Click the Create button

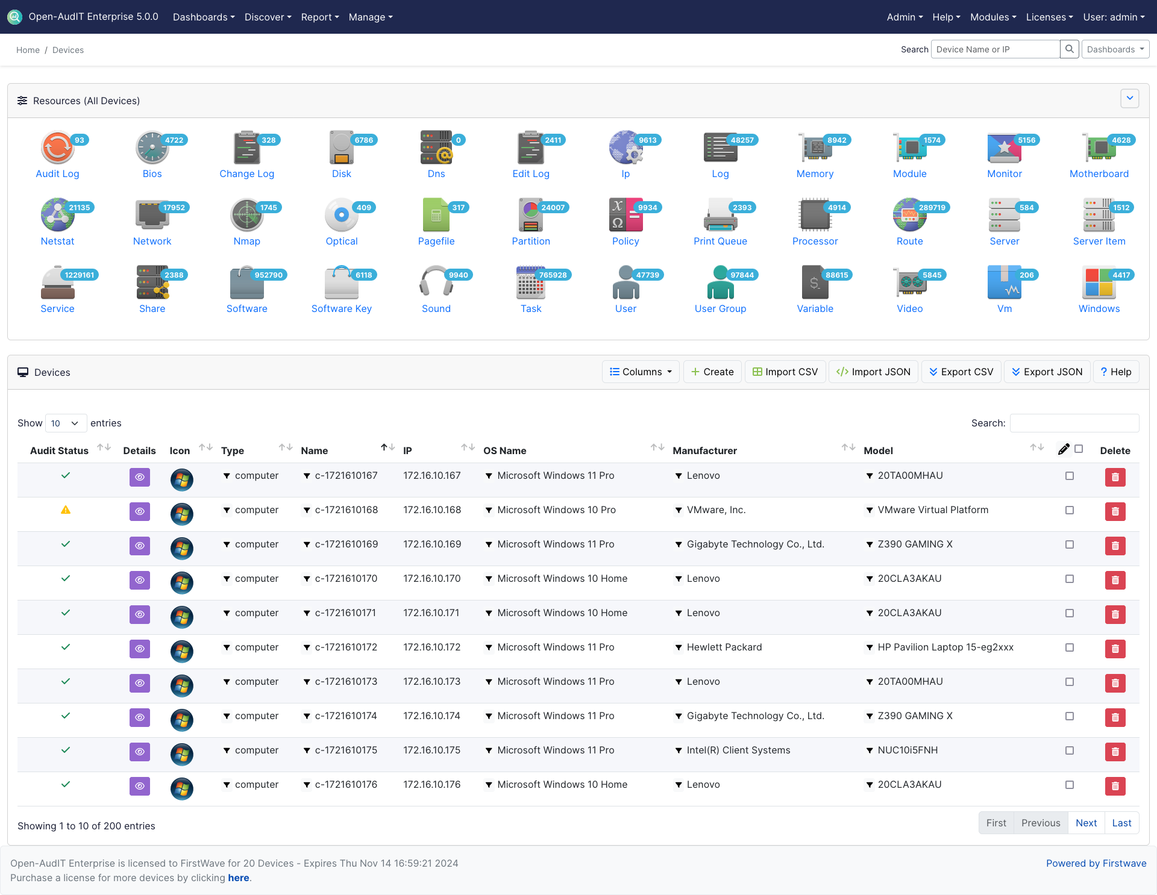pyautogui.click(x=712, y=372)
